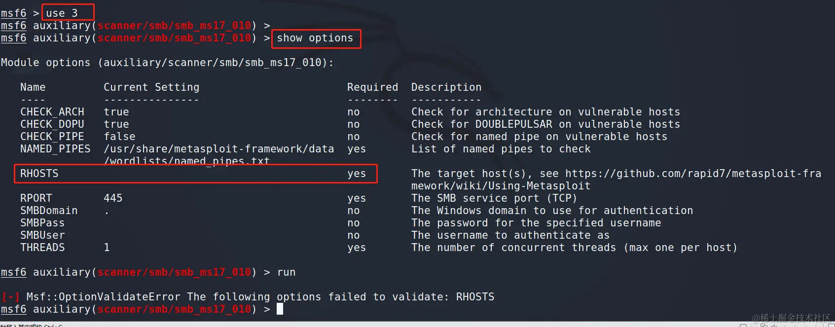Click the SMBDomain option name
Screen dimensions: 835x327
pyautogui.click(x=49, y=211)
